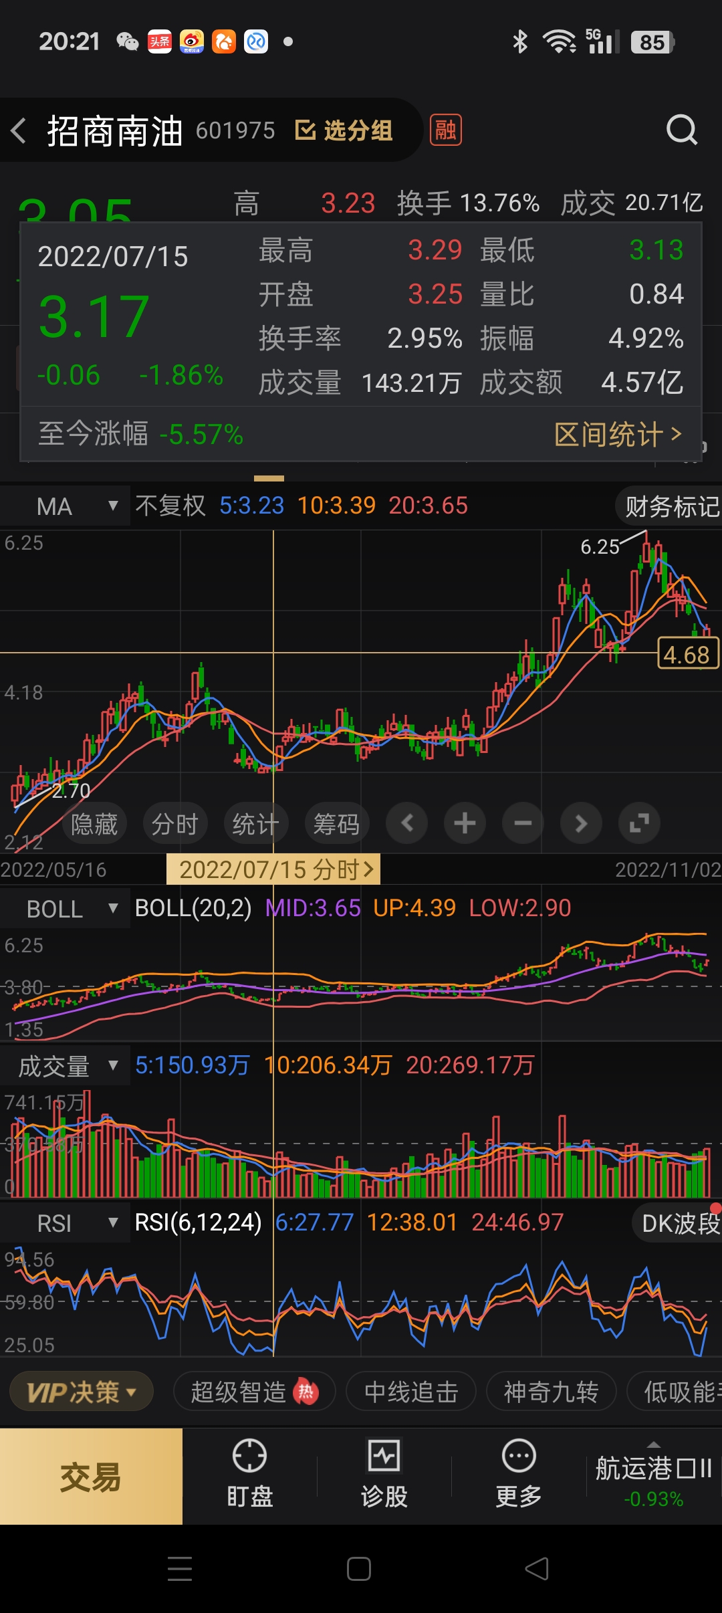The width and height of the screenshot is (722, 1613).
Task: Tap WeChat notification icon in status bar
Action: point(127,41)
